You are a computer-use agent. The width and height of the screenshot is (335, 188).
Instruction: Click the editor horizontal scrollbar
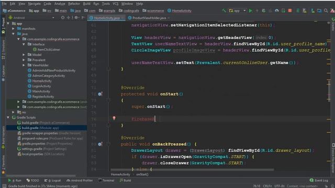192,170
